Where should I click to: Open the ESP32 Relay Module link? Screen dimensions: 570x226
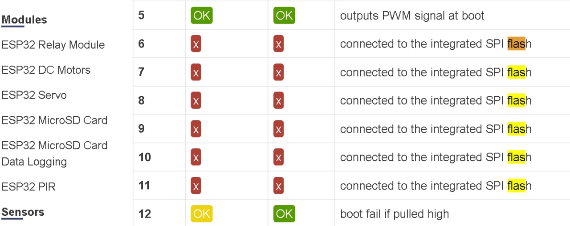tap(53, 45)
